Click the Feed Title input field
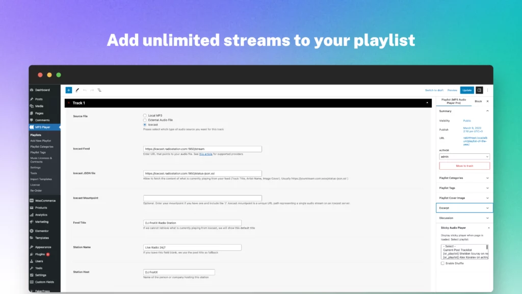522x294 pixels. (192, 223)
